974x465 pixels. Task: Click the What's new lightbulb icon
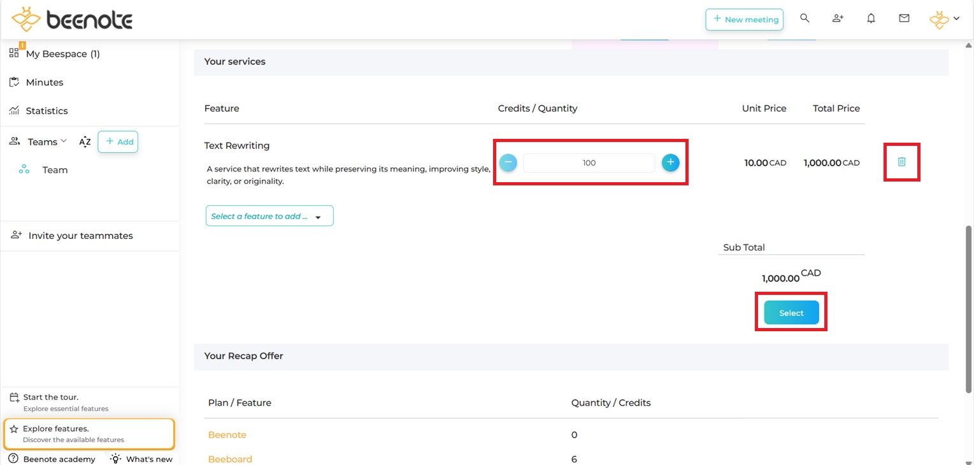116,459
